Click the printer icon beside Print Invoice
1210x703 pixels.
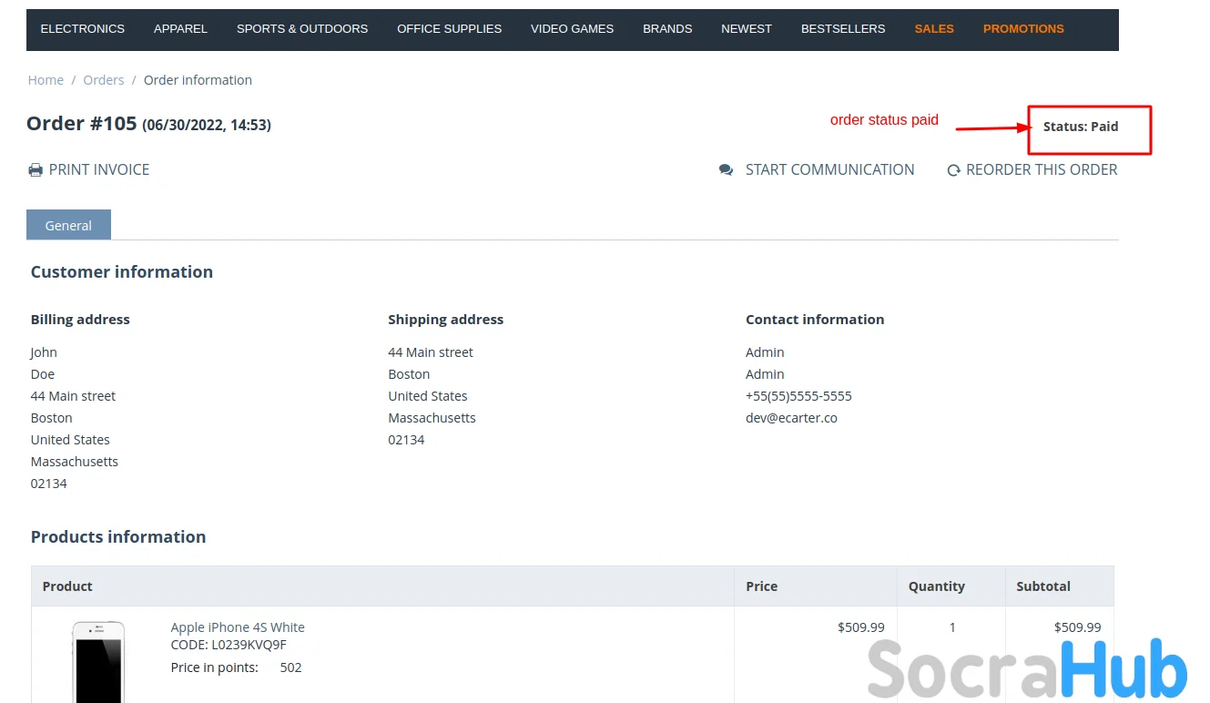coord(36,170)
